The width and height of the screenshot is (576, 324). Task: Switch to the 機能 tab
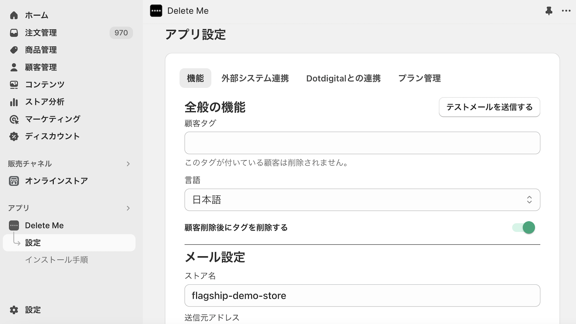[x=195, y=78]
